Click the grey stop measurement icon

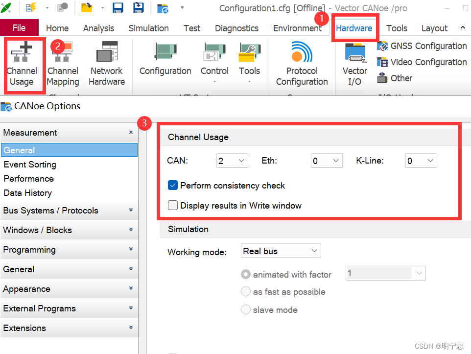coord(63,7)
